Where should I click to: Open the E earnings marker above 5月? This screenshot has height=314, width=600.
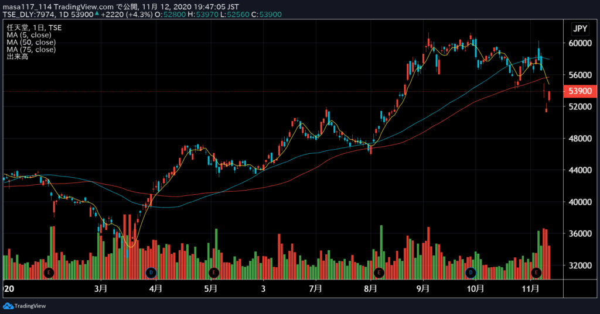pos(213,272)
